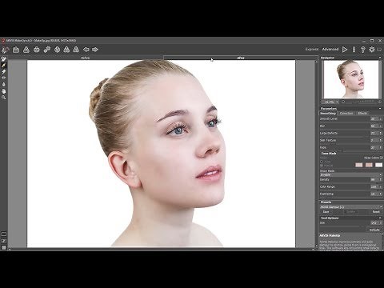Select the Auto tone mask radio button
Viewport: 384px width, 288px height.
pyautogui.click(x=322, y=162)
